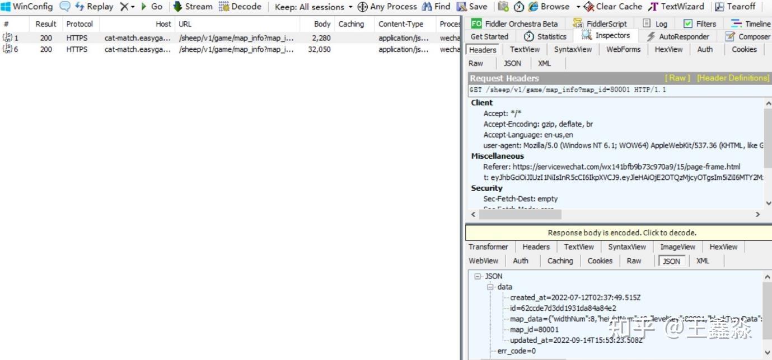Click Tearoff in the toolbar
772x360 pixels.
click(735, 7)
